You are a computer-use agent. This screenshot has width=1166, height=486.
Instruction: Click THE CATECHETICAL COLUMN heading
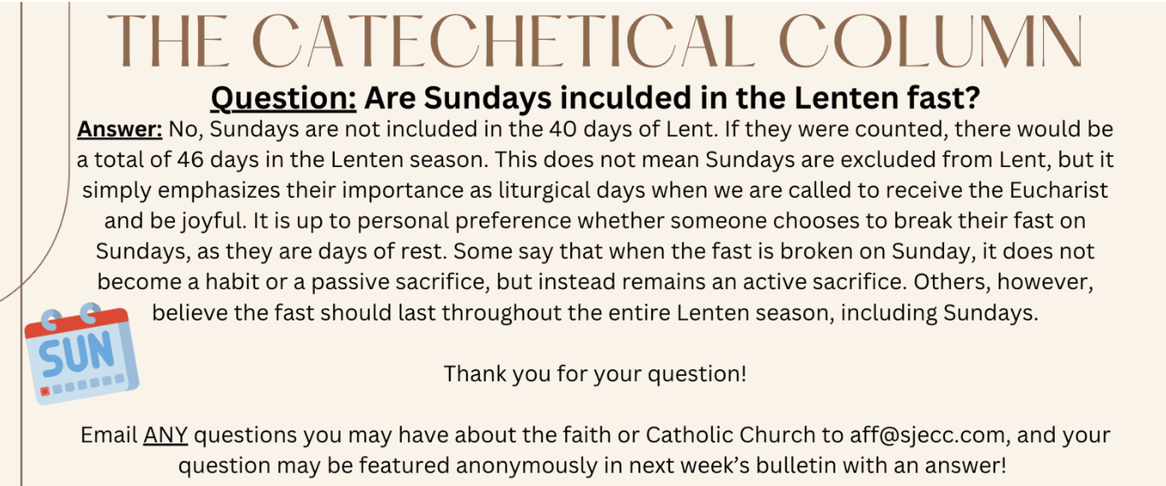tap(595, 41)
